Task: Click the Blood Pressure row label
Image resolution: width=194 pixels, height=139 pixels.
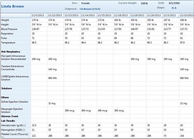Action: point(9,29)
